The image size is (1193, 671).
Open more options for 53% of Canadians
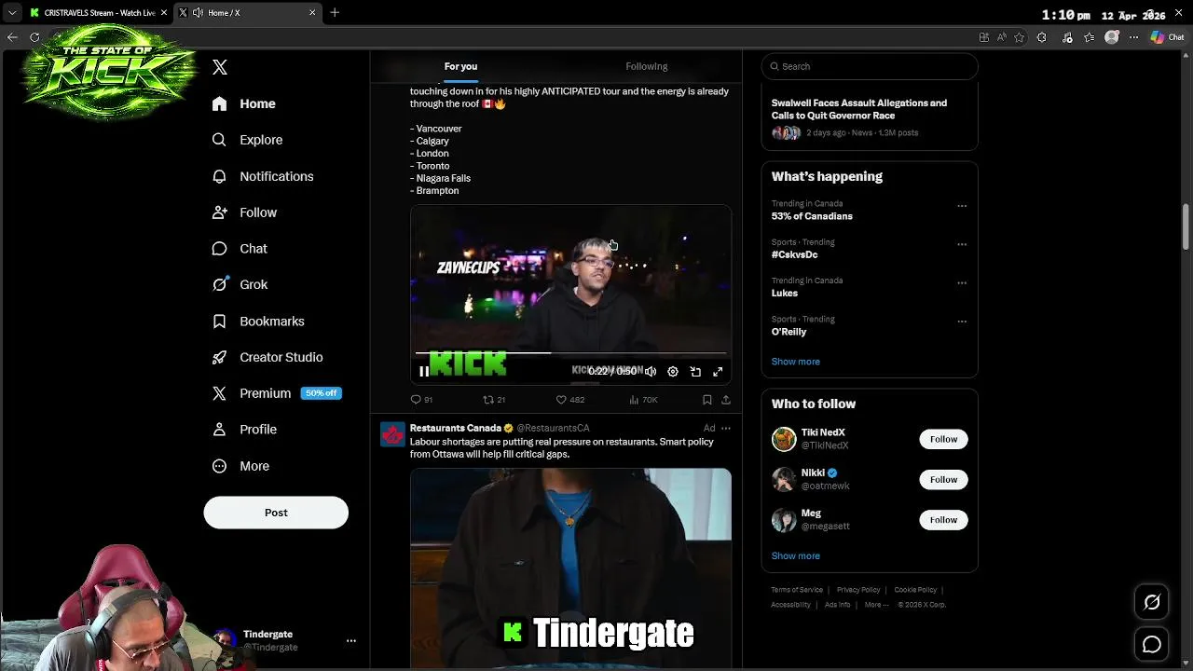[962, 206]
